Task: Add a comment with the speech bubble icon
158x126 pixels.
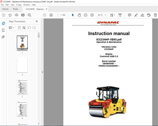Action: click(129, 15)
